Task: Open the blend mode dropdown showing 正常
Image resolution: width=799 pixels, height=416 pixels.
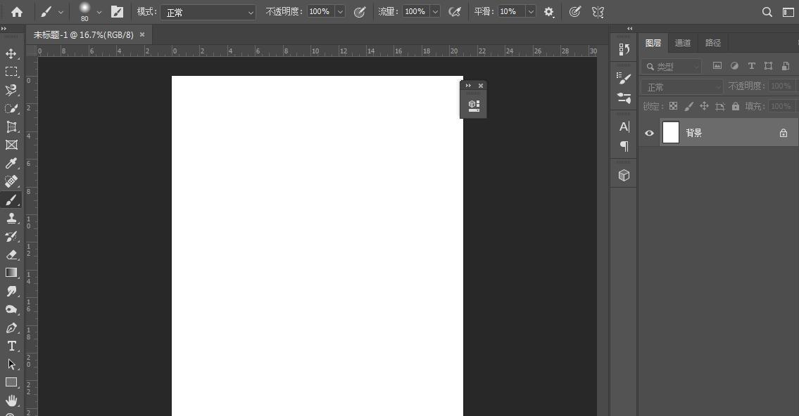Action: (208, 11)
